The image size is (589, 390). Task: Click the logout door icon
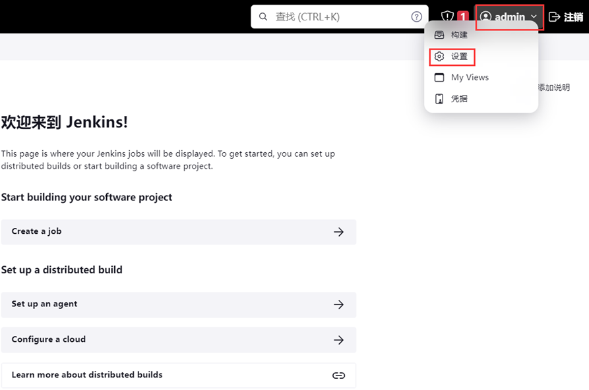tap(555, 17)
